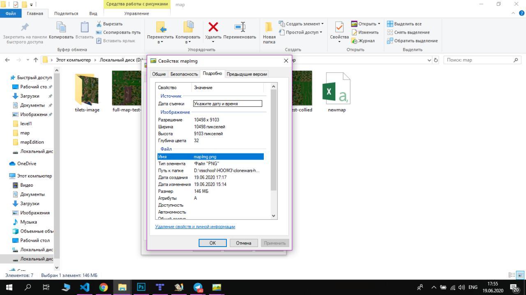Click the Копировать ribbon icon

click(61, 27)
